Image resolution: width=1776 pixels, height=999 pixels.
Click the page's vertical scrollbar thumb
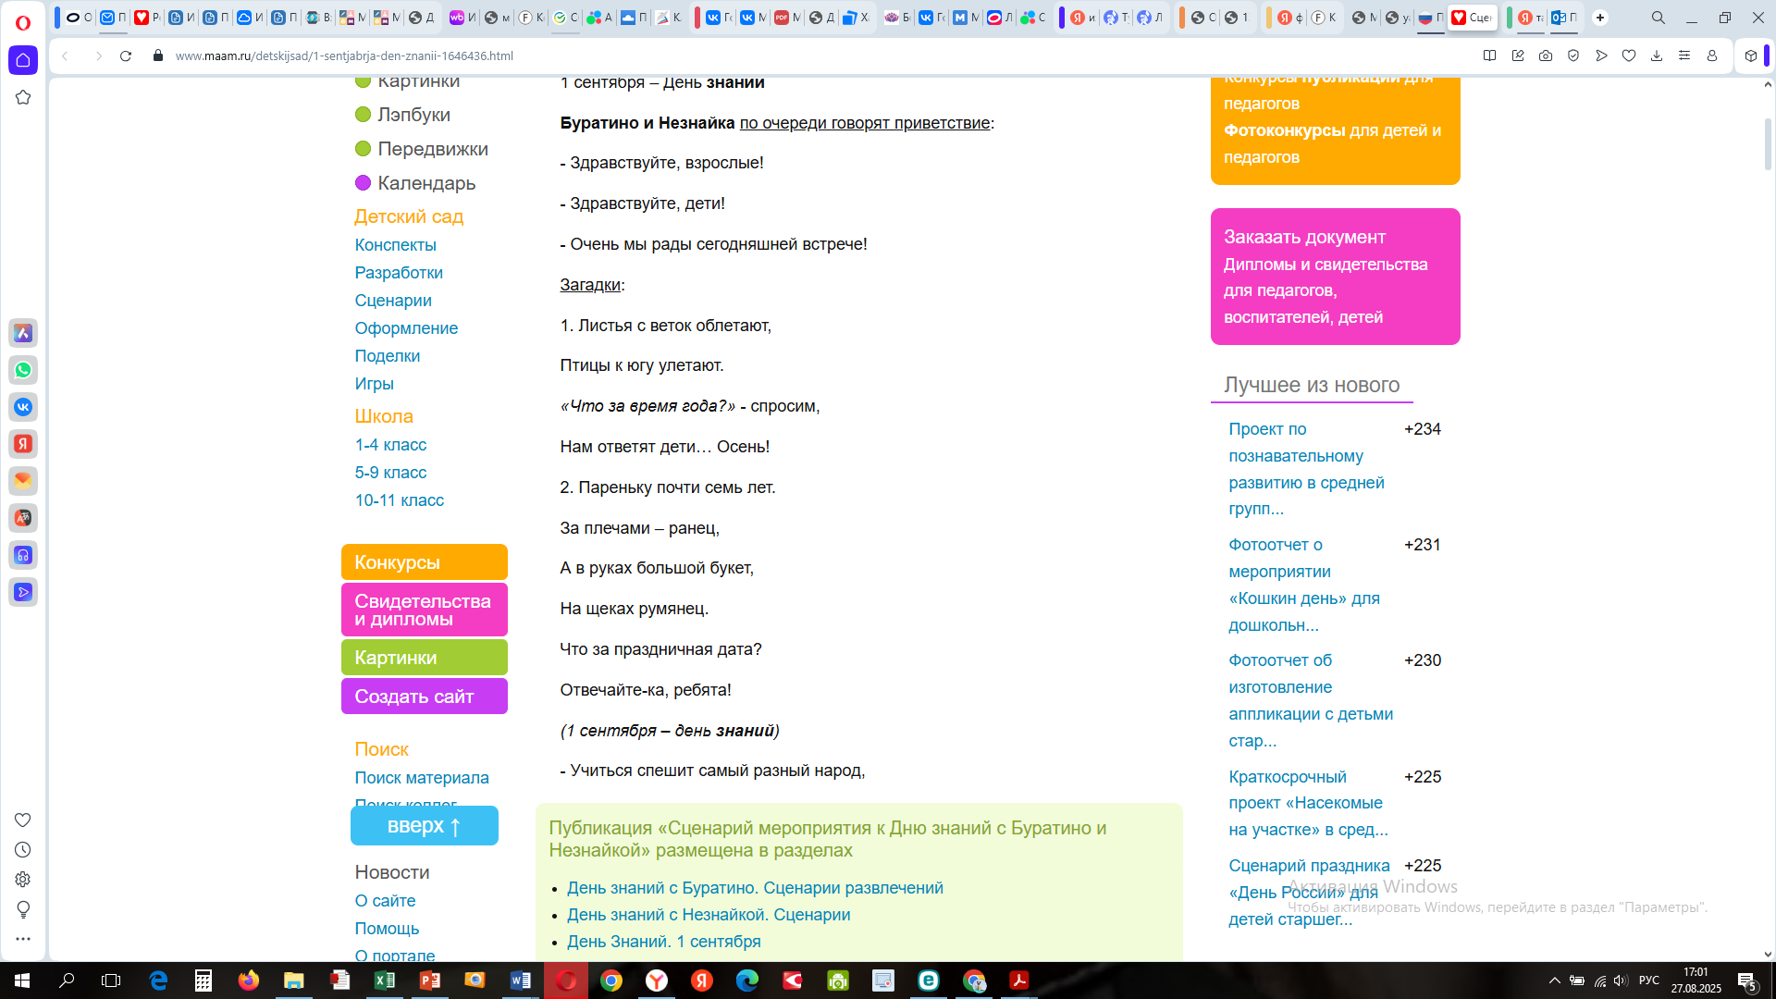[1768, 143]
